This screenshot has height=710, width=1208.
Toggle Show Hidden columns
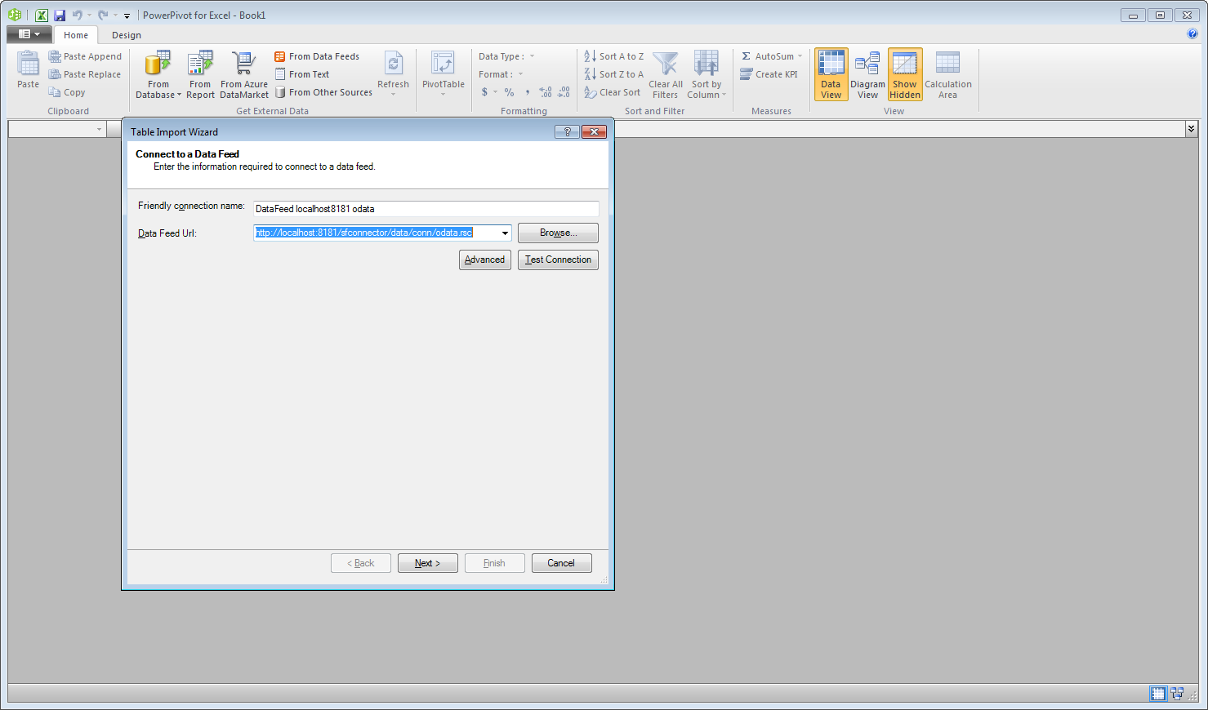904,73
